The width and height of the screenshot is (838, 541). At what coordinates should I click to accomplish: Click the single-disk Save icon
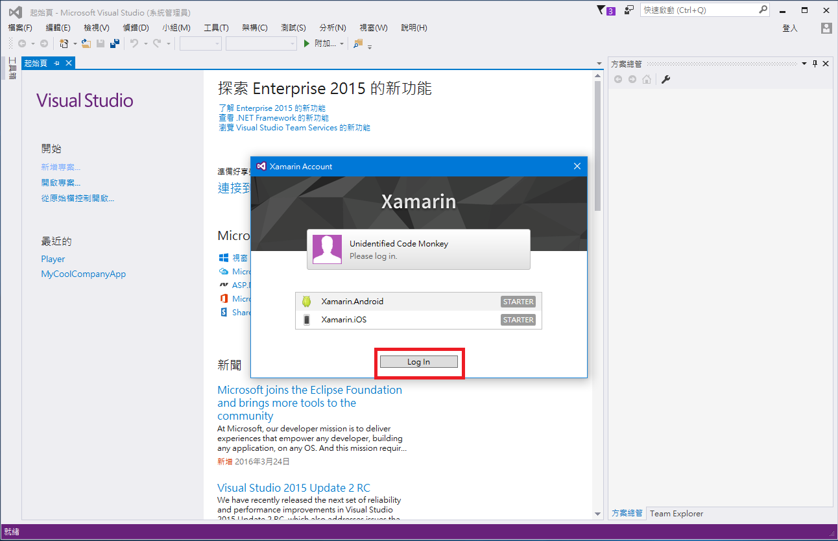coord(101,43)
